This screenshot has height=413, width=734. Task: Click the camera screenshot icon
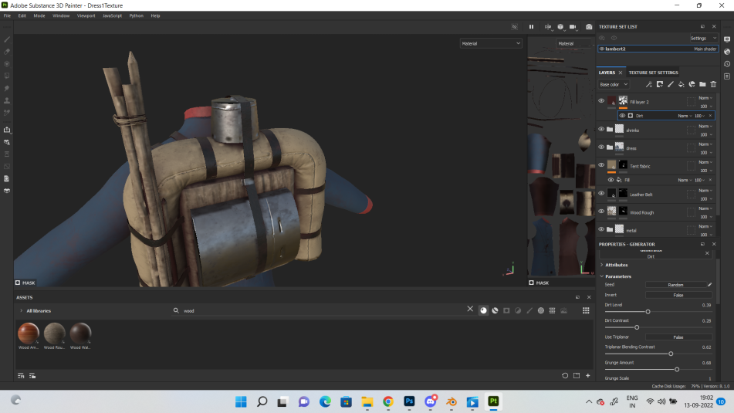[x=589, y=27]
